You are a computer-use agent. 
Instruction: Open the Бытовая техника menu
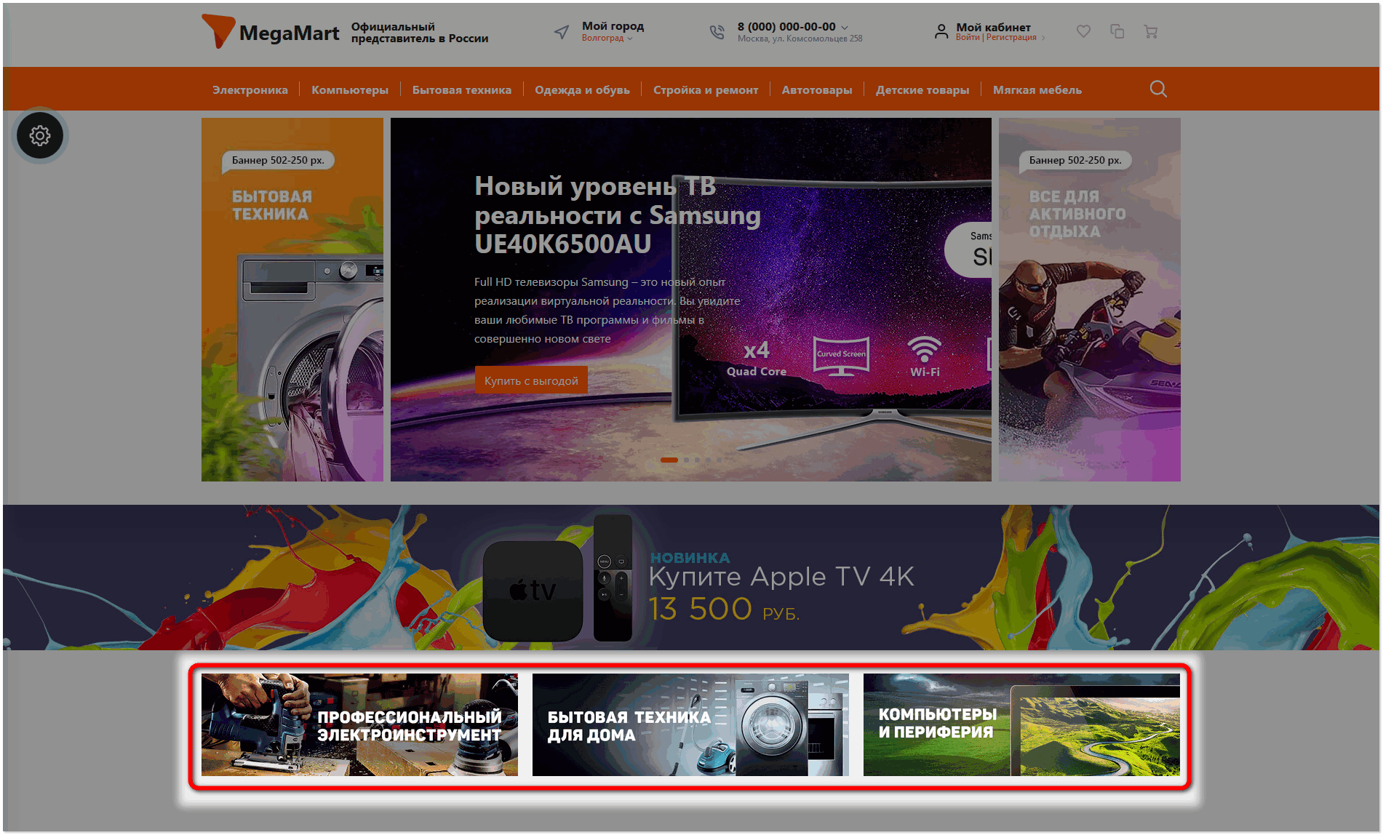coord(462,90)
